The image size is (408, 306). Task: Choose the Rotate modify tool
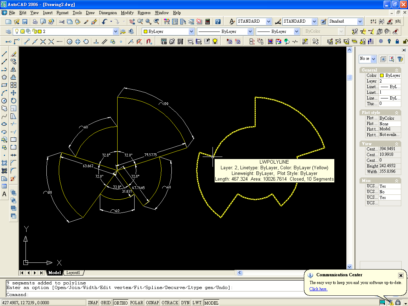[13, 101]
